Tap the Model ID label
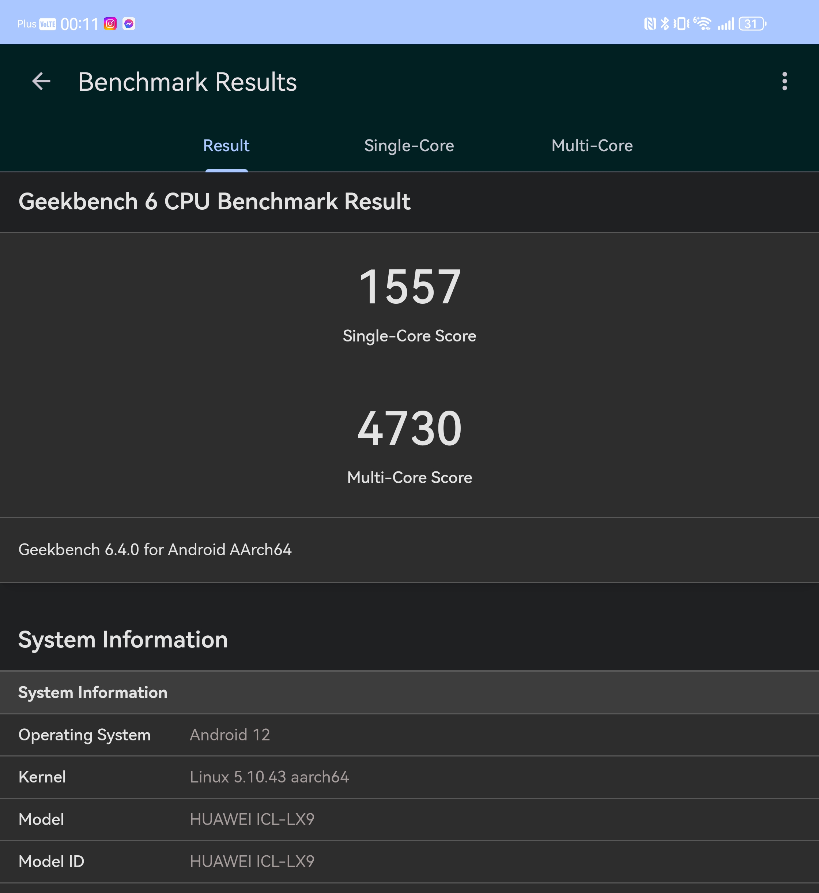Viewport: 819px width, 893px height. click(52, 862)
